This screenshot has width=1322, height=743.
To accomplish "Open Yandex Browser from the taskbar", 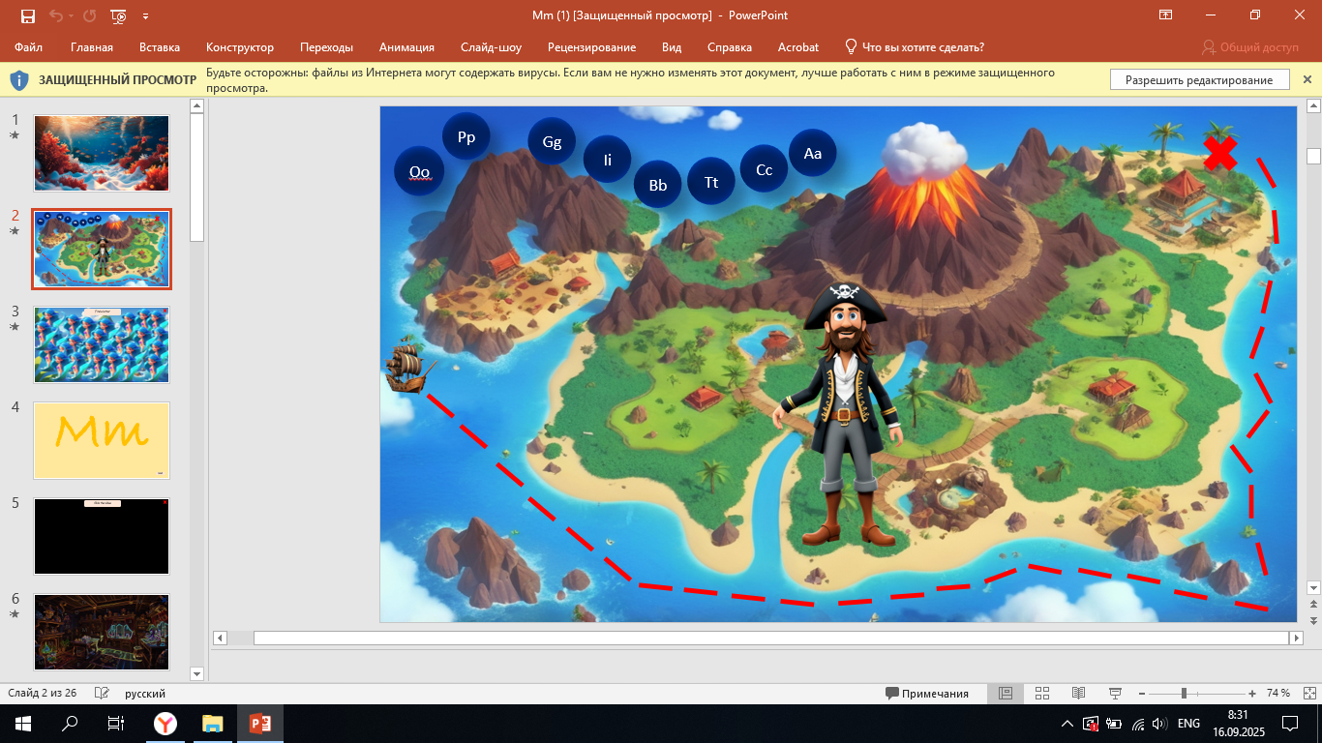I will tap(165, 724).
